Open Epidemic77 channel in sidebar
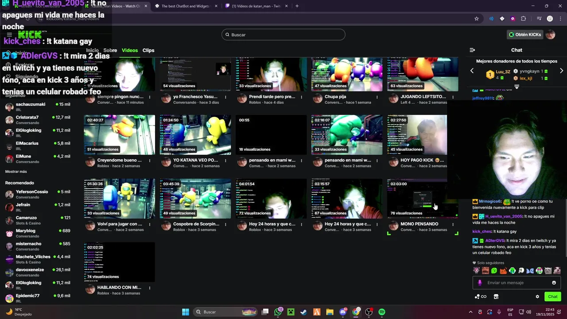The image size is (567, 319). (38, 298)
